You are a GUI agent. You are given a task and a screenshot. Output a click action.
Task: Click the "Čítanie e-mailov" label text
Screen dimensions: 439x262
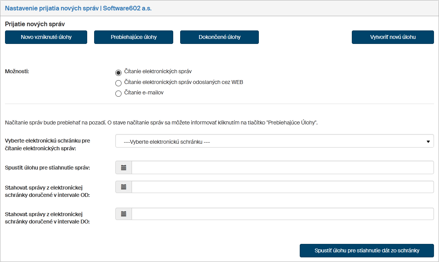coord(144,93)
